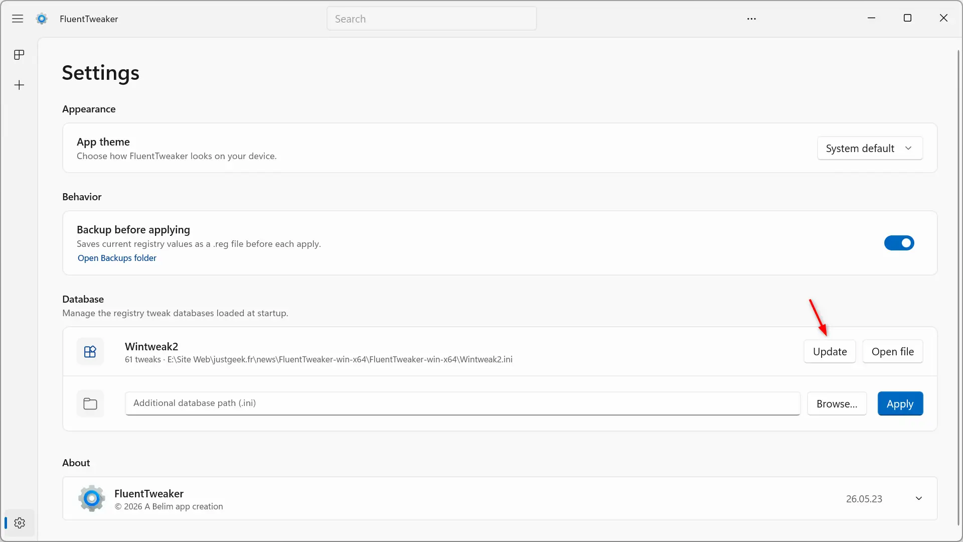Click Open file for Wintweak2

click(893, 351)
